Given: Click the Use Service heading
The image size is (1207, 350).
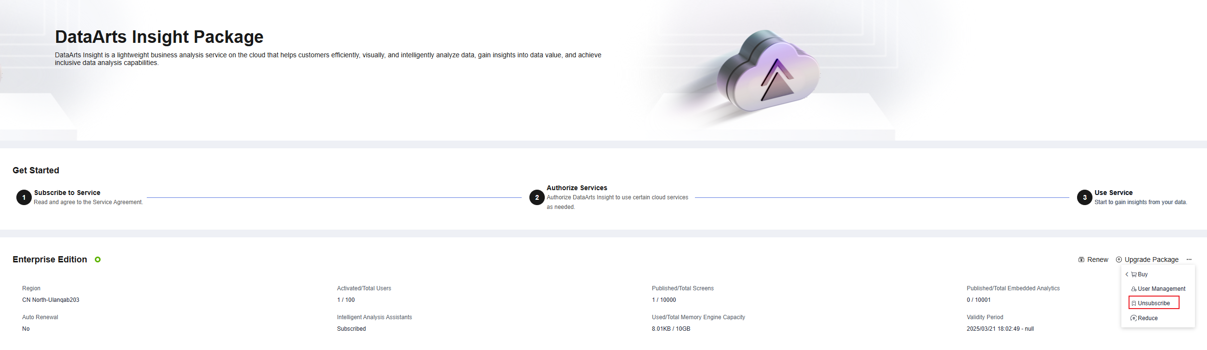Looking at the screenshot, I should click(1114, 193).
